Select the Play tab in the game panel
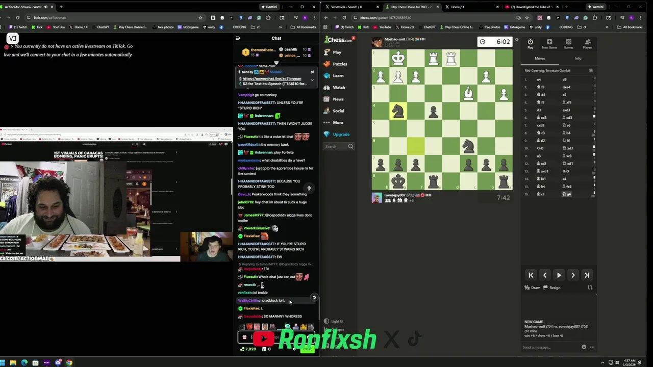The height and width of the screenshot is (367, 653). coord(530,44)
